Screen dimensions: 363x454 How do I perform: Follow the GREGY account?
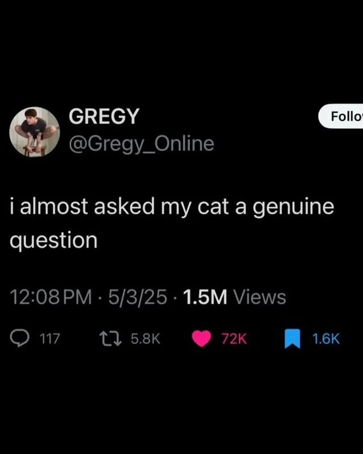(x=341, y=116)
